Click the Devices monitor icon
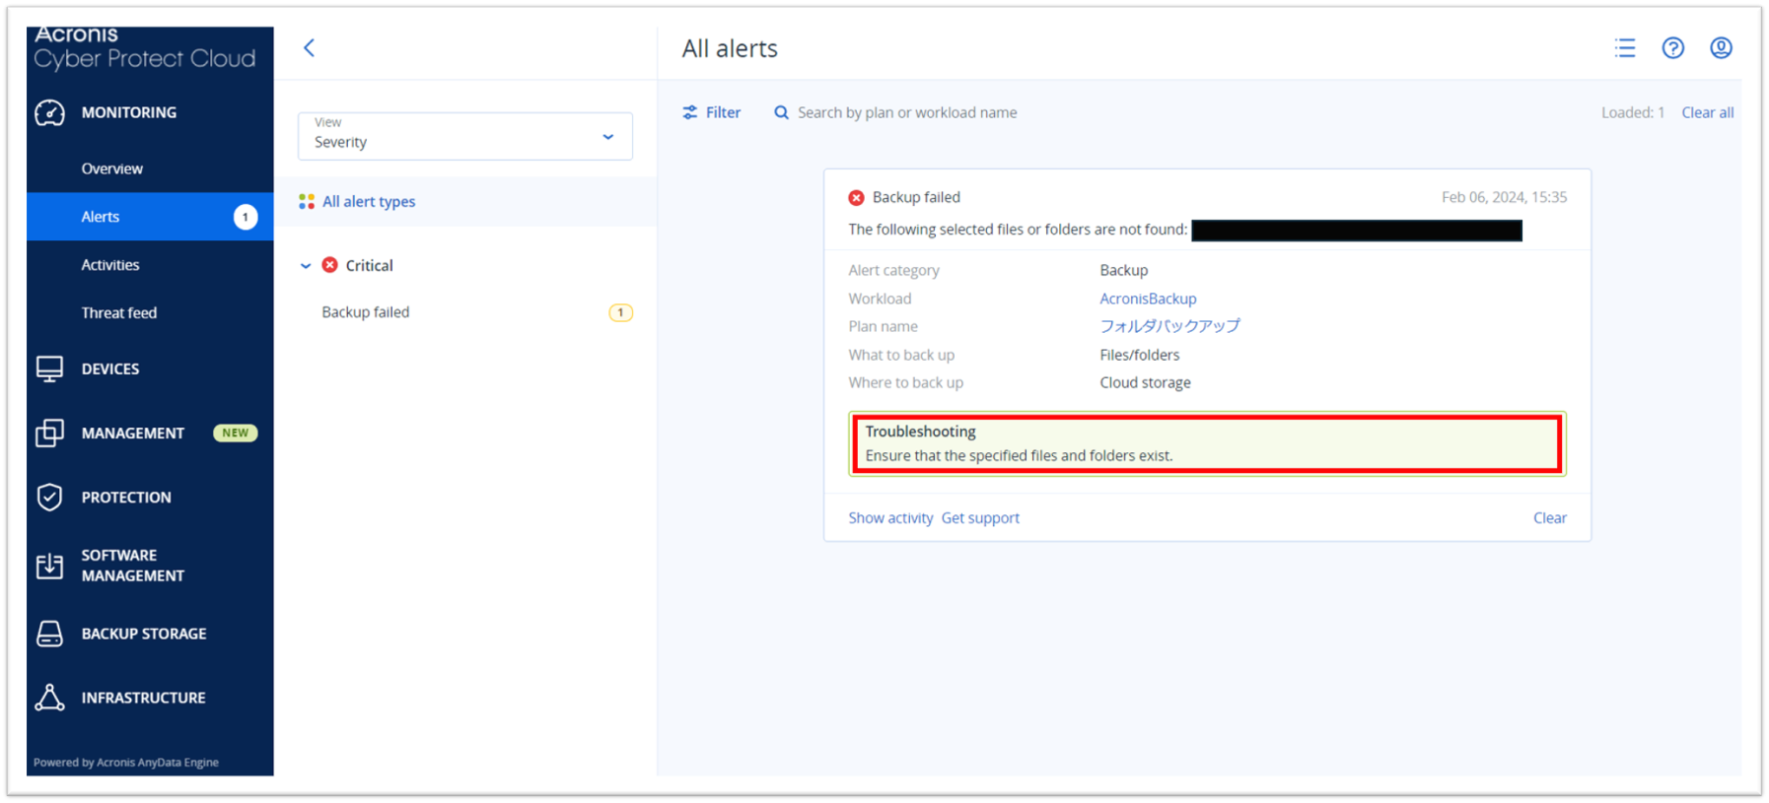The height and width of the screenshot is (803, 1769). click(49, 368)
